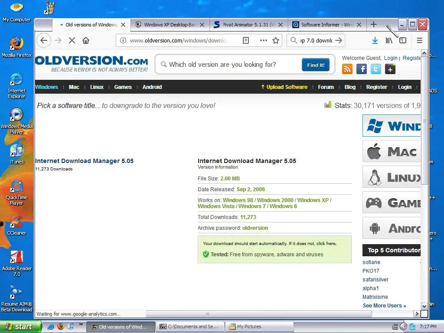444x333 pixels.
Task: Switch to Pivot Animator 5.1.31 tab
Action: (248, 25)
